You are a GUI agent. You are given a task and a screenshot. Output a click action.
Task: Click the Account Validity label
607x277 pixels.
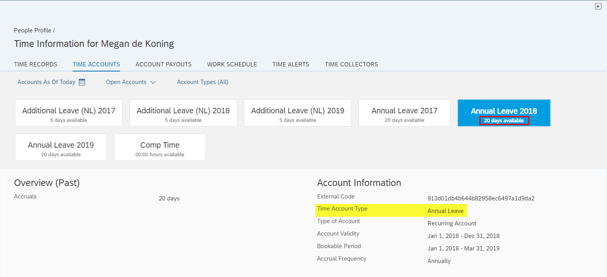pos(338,234)
